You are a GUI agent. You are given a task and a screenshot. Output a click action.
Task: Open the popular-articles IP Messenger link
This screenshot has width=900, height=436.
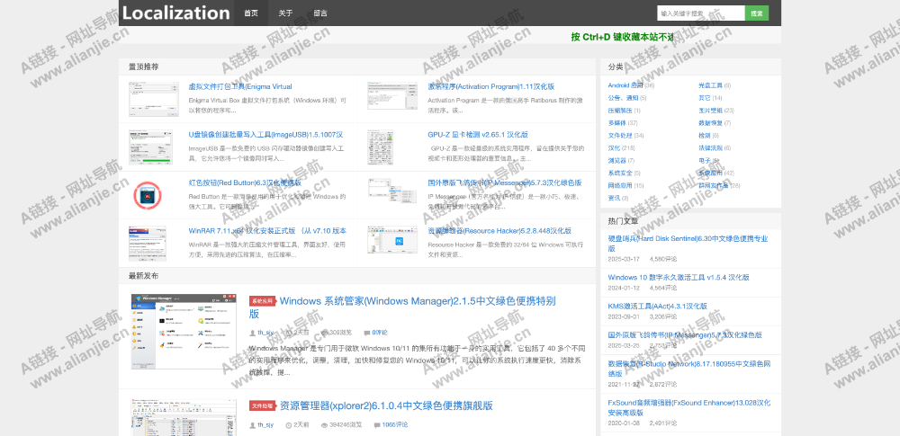coord(685,334)
